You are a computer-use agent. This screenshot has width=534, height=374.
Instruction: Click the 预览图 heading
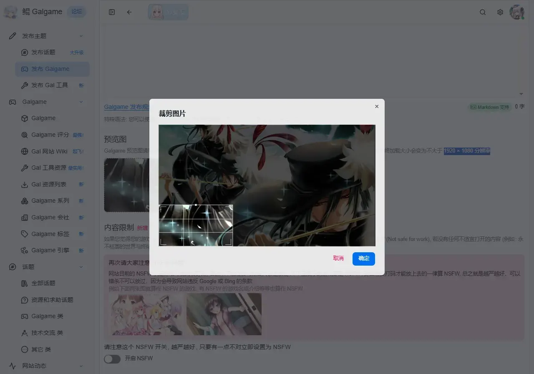115,139
